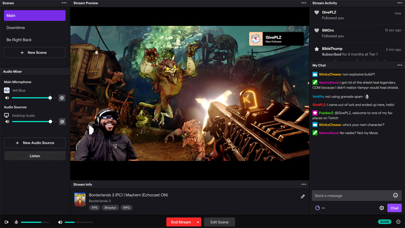Open Desktop Audio settings gear
This screenshot has height=228, width=405.
pyautogui.click(x=62, y=122)
